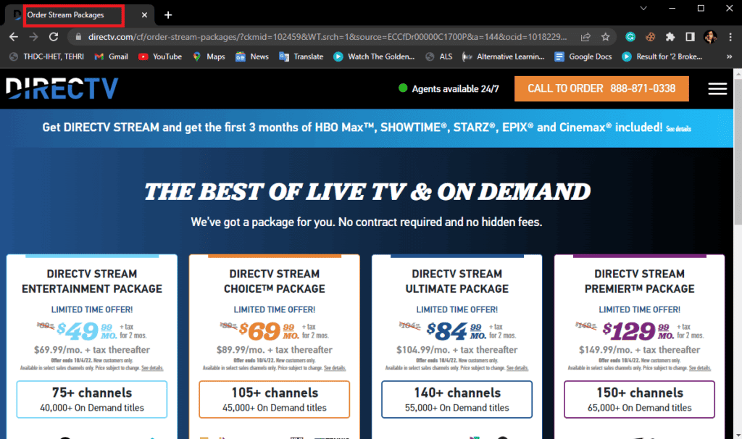Viewport: 742px width, 439px height.
Task: Select the 150+ channels Premier box
Action: 640,399
